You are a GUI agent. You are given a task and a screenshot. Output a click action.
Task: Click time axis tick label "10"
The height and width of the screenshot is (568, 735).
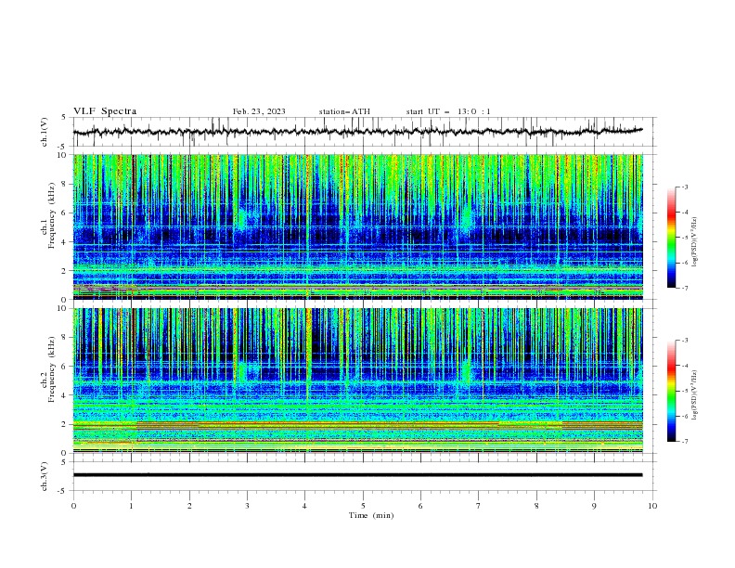(652, 506)
